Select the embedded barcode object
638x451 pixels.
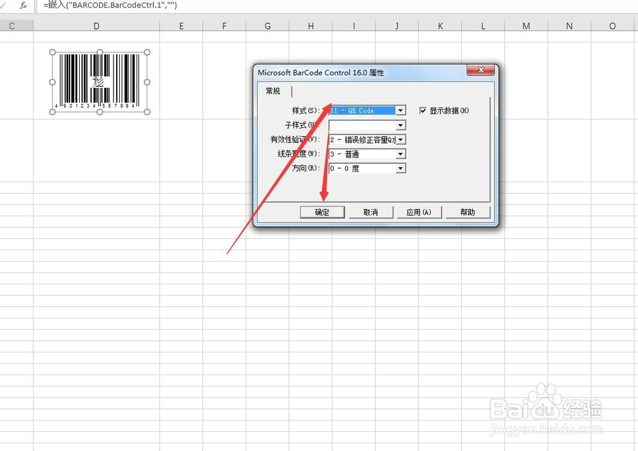coord(100,82)
